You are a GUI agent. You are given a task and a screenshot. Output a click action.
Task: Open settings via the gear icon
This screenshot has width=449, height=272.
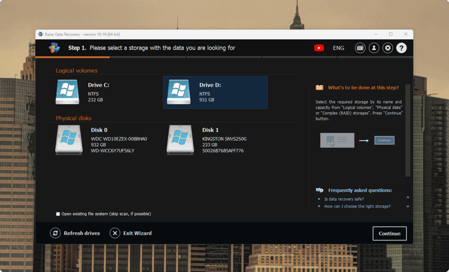(x=388, y=48)
